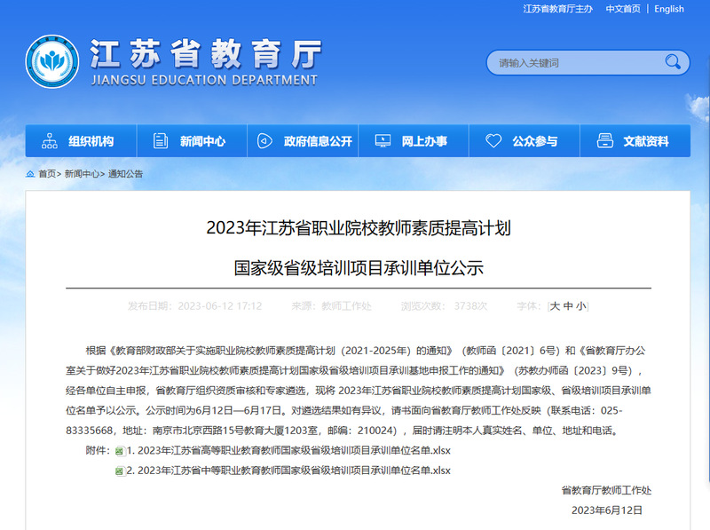Click the magnifier search icon
The image size is (710, 530).
tap(674, 62)
